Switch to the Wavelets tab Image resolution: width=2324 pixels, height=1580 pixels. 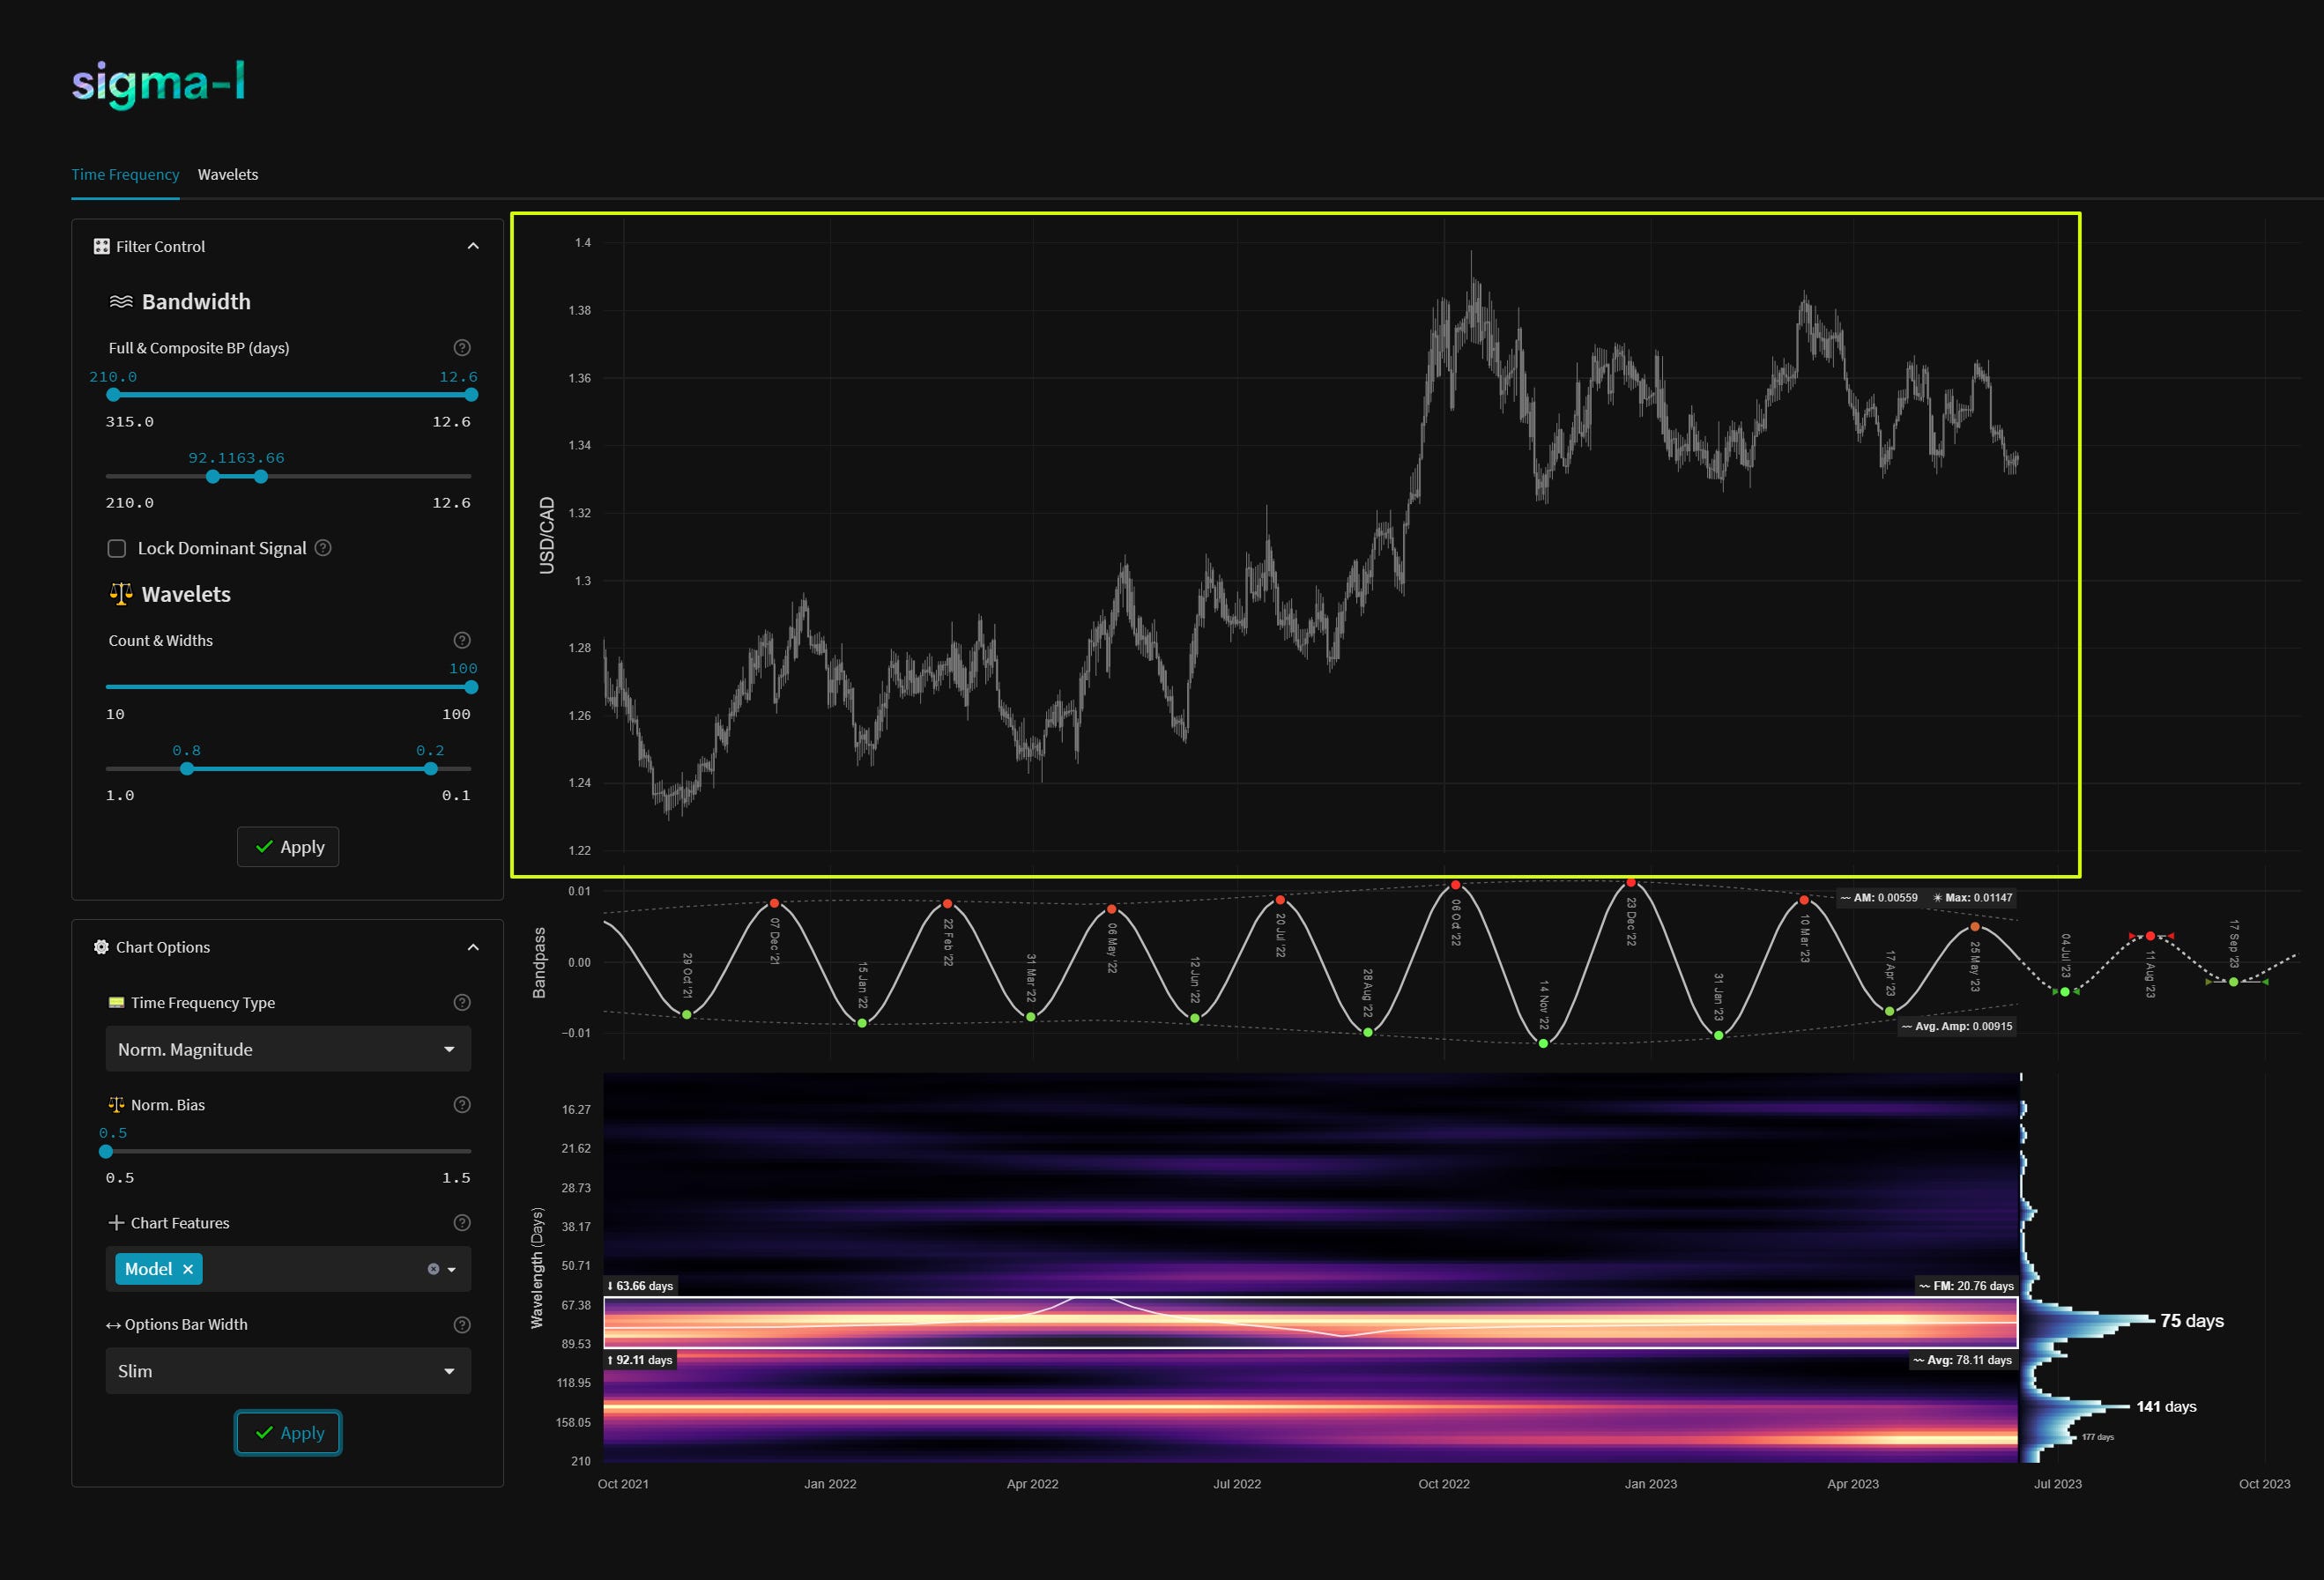[228, 174]
